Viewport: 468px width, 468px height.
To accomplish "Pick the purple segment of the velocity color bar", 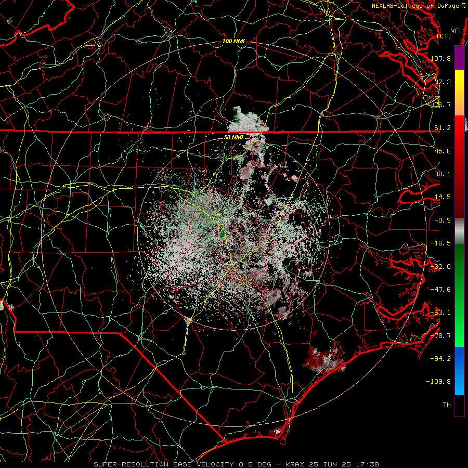I will 459,58.
